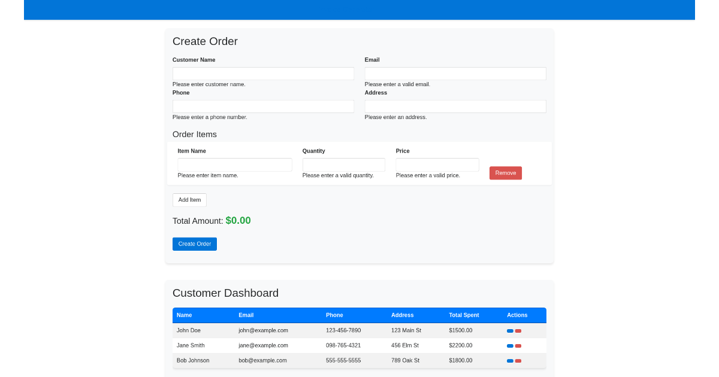Click the Item Name input

pyautogui.click(x=235, y=165)
